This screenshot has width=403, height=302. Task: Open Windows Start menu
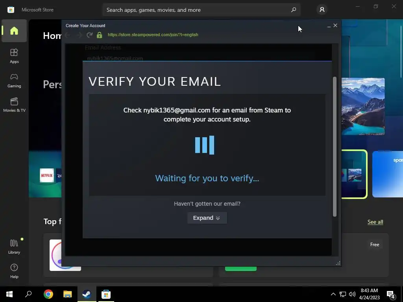click(x=9, y=294)
